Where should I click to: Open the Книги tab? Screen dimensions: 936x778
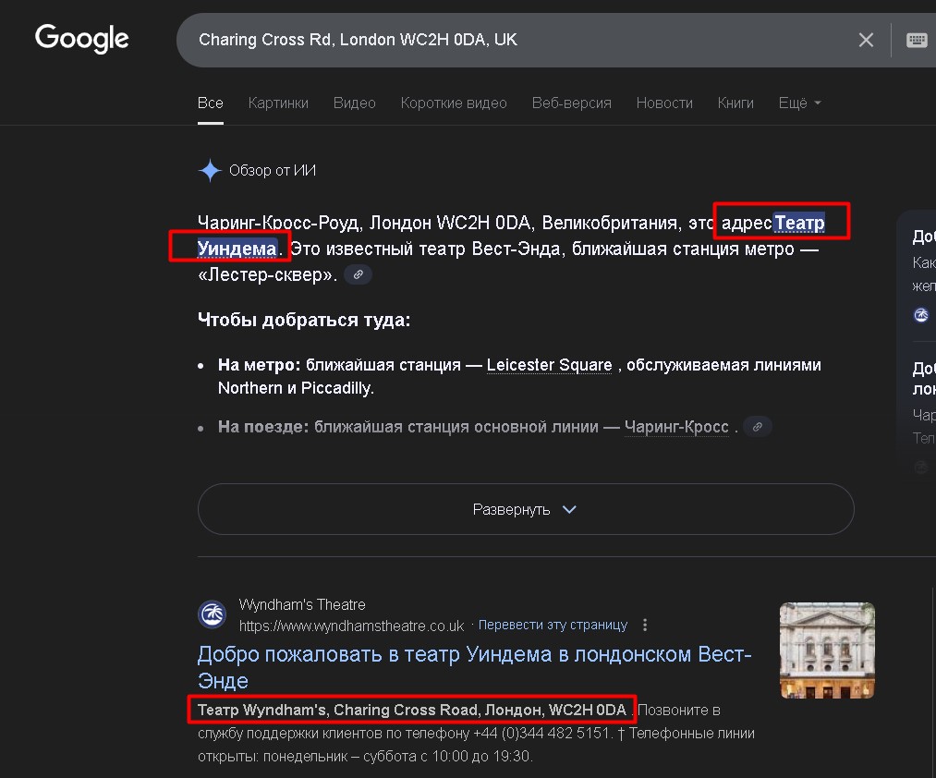735,103
